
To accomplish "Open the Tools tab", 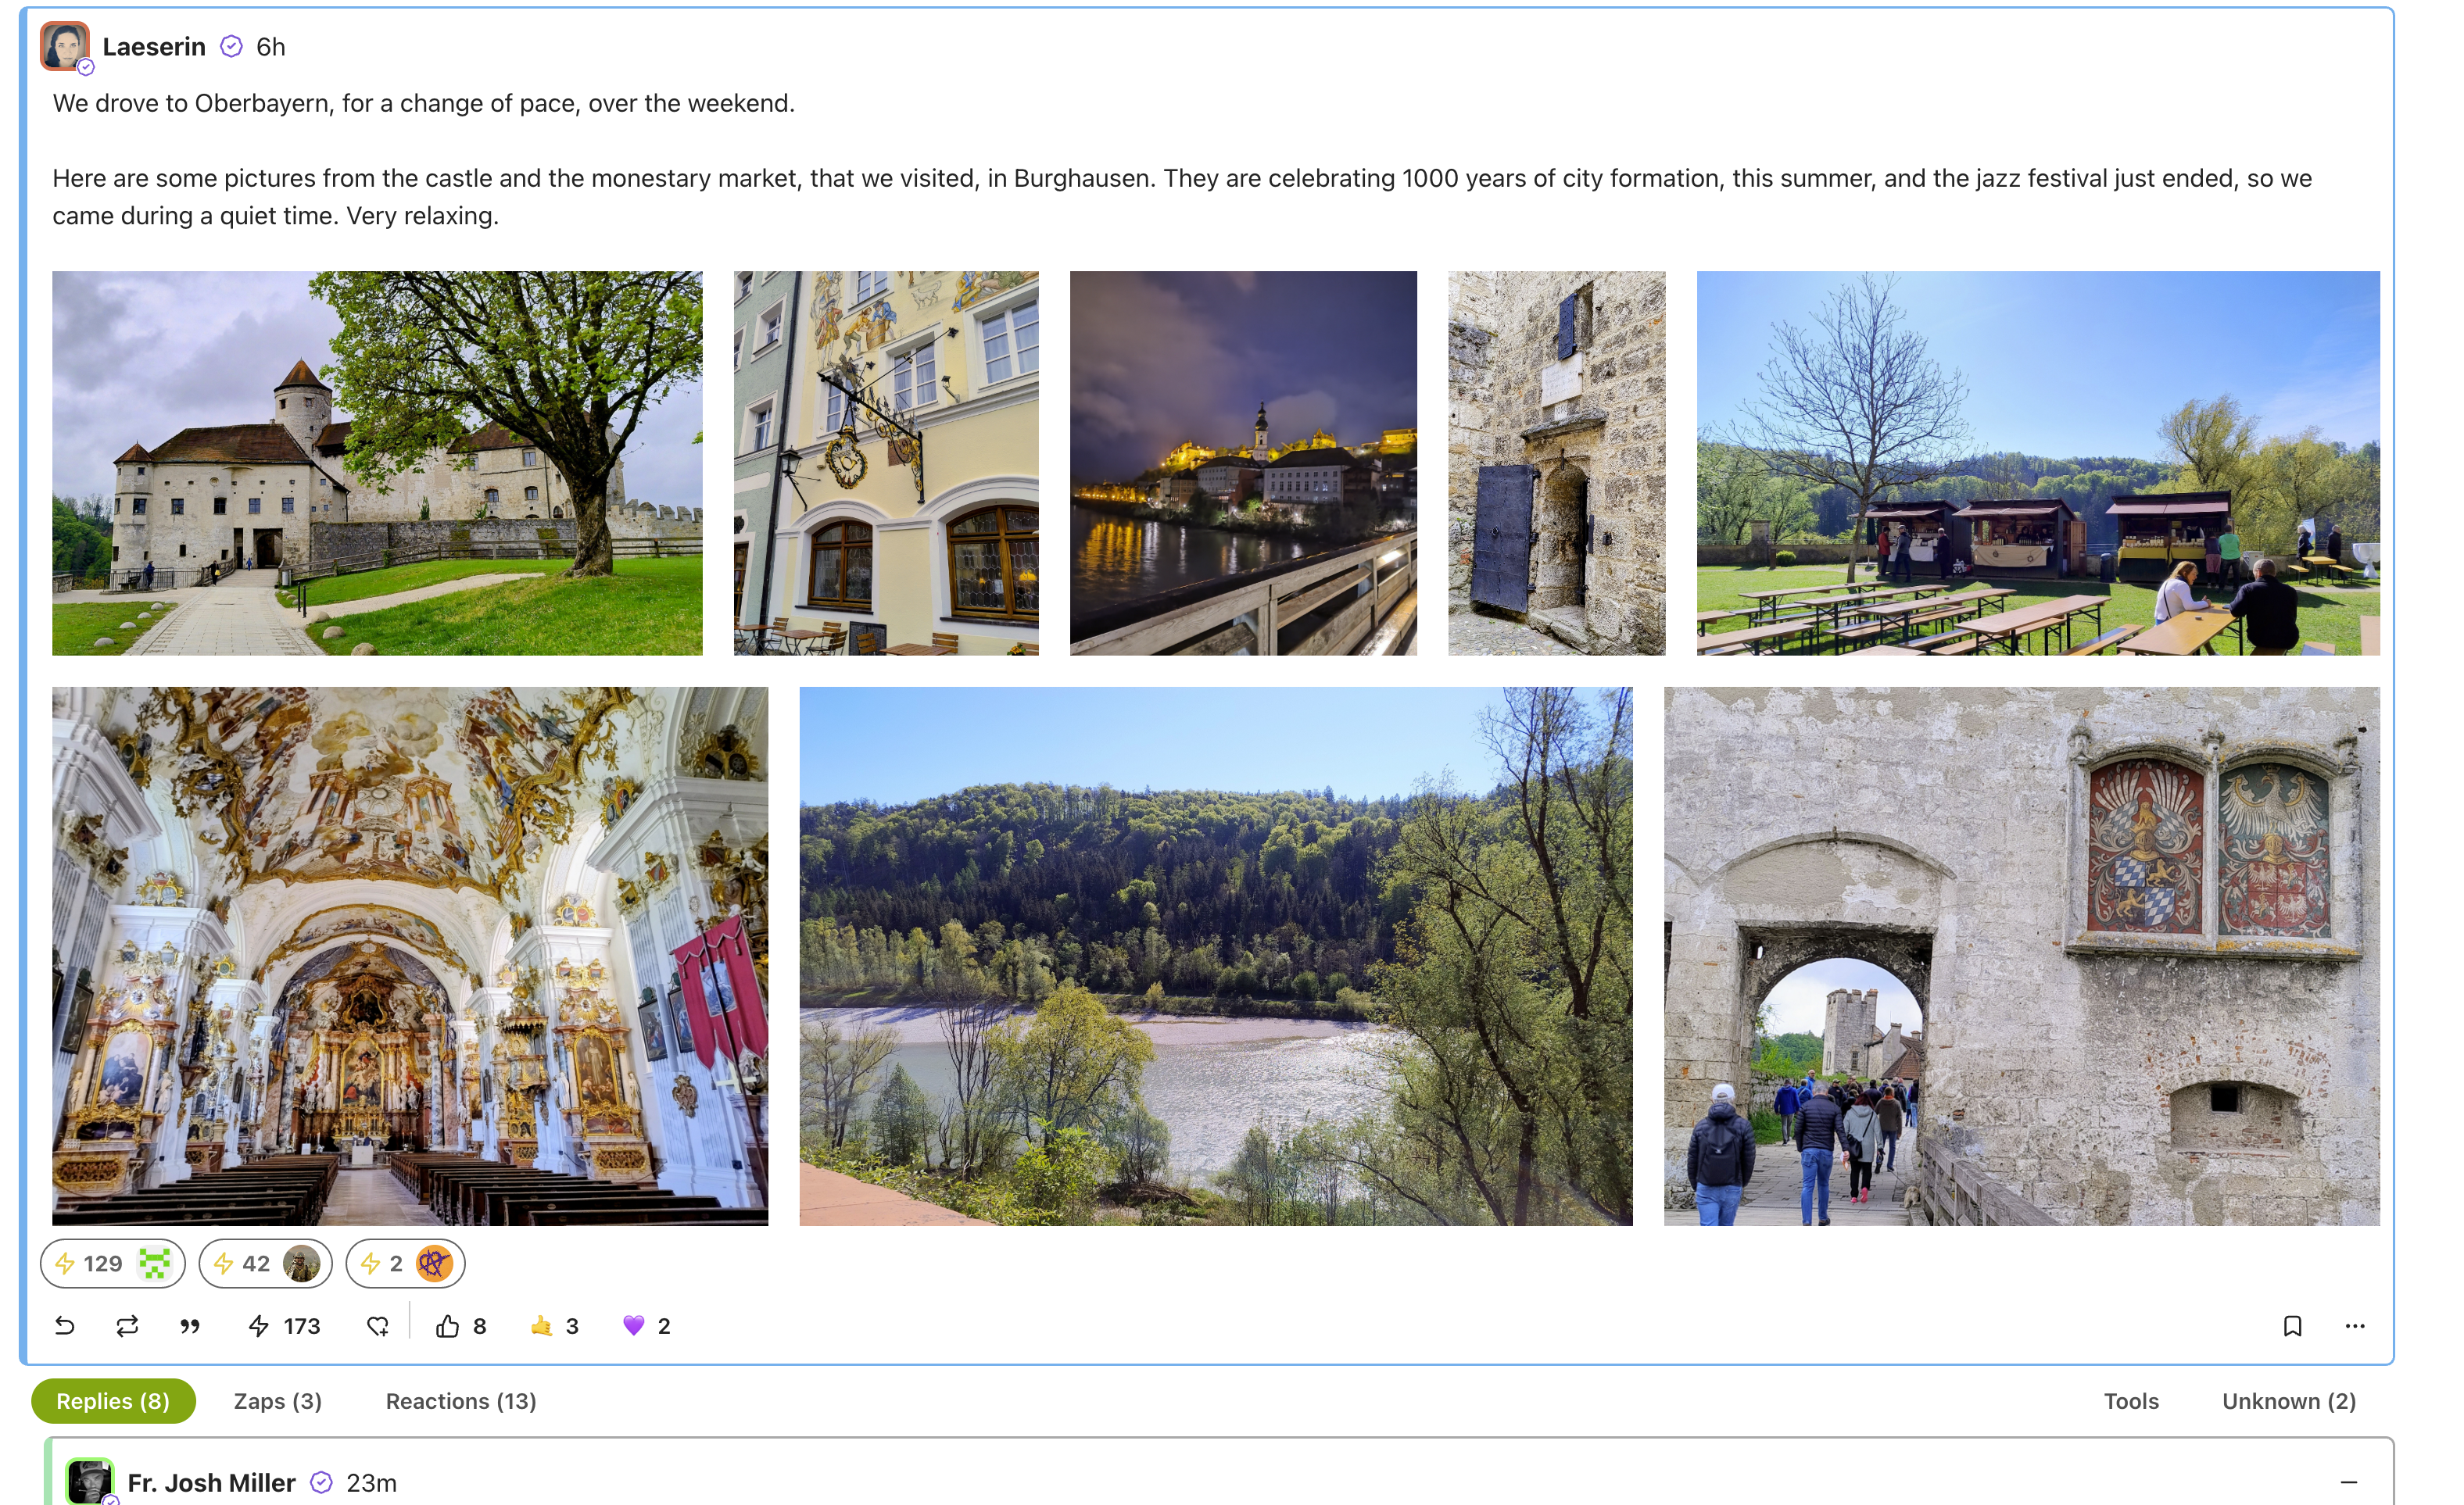I will (2131, 1401).
